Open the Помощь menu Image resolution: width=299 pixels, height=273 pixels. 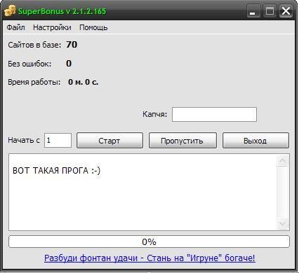click(93, 27)
